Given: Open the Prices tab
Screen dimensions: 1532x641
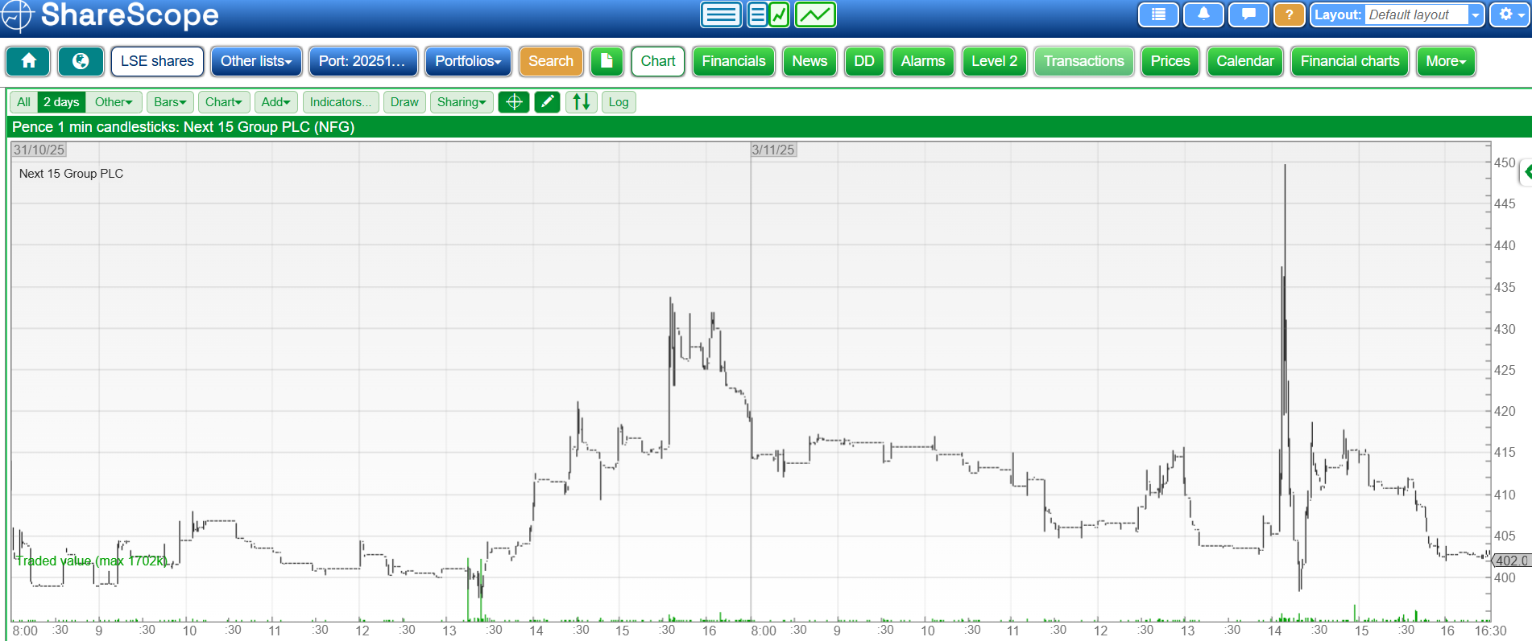Looking at the screenshot, I should coord(1170,61).
